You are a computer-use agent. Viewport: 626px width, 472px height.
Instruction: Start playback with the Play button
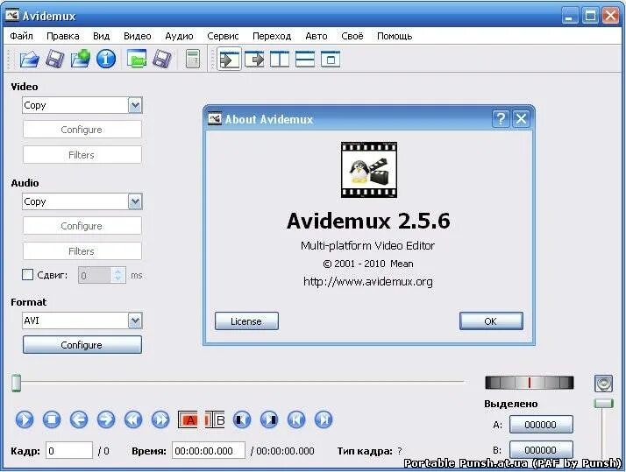coord(25,419)
